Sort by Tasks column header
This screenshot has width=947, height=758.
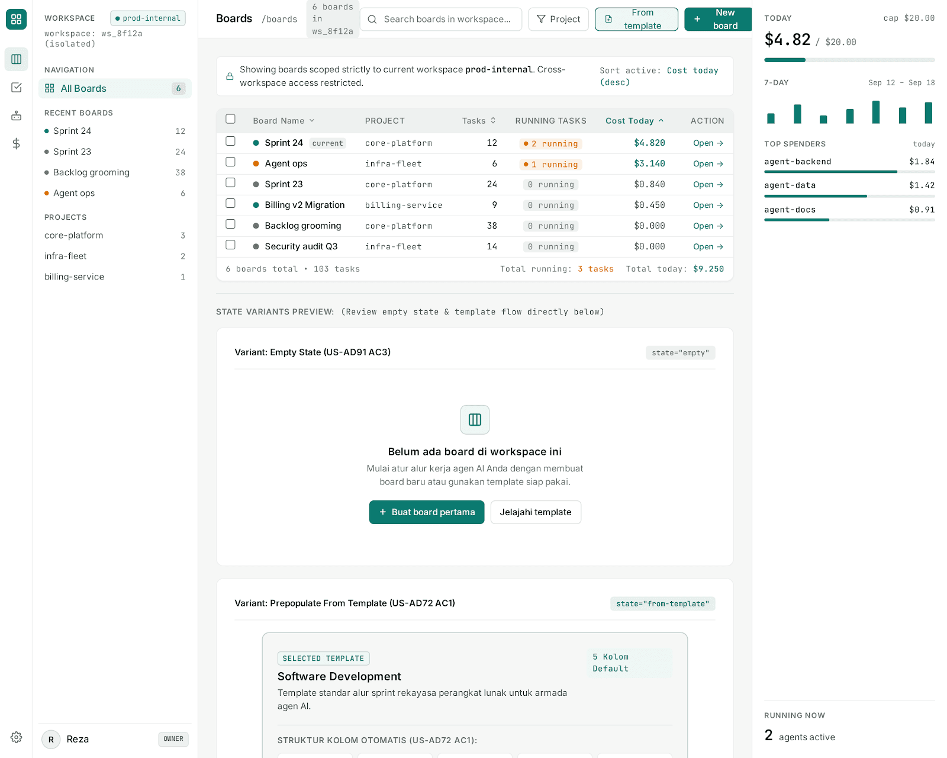coord(479,121)
